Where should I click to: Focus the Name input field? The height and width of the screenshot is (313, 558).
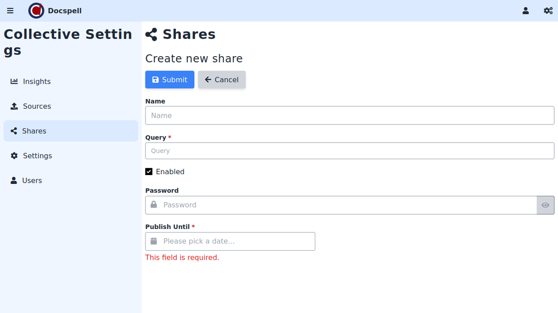(349, 115)
